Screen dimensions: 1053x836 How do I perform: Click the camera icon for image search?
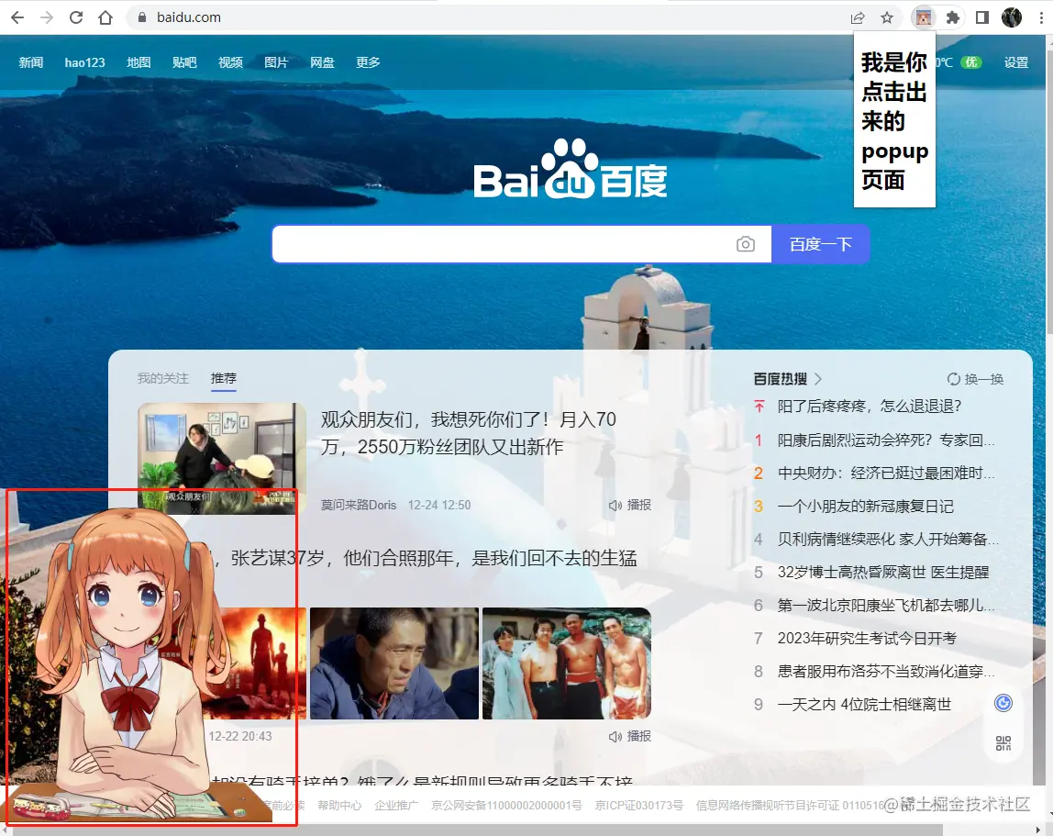(746, 243)
